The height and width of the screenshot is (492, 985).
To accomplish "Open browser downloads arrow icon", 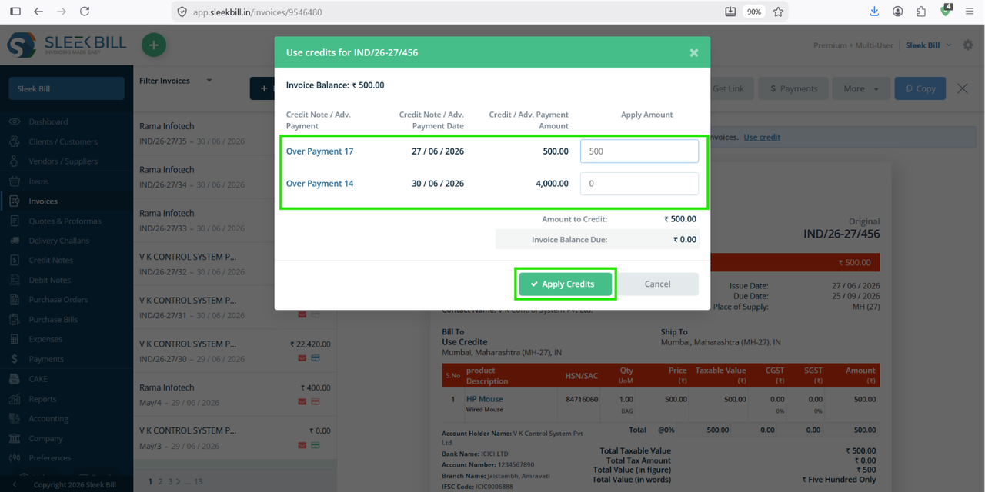I will pyautogui.click(x=874, y=12).
